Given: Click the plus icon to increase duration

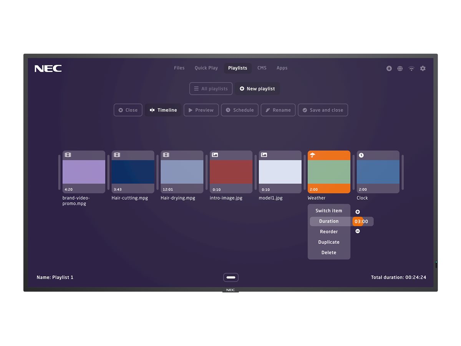Looking at the screenshot, I should click(358, 212).
